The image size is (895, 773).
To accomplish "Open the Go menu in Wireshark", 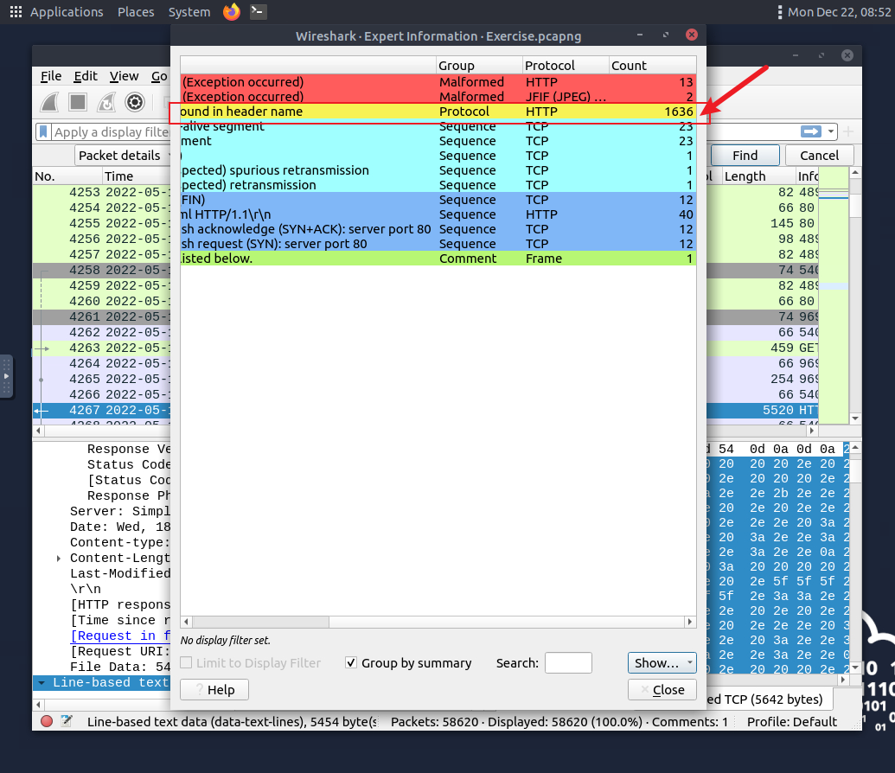I will pyautogui.click(x=159, y=76).
